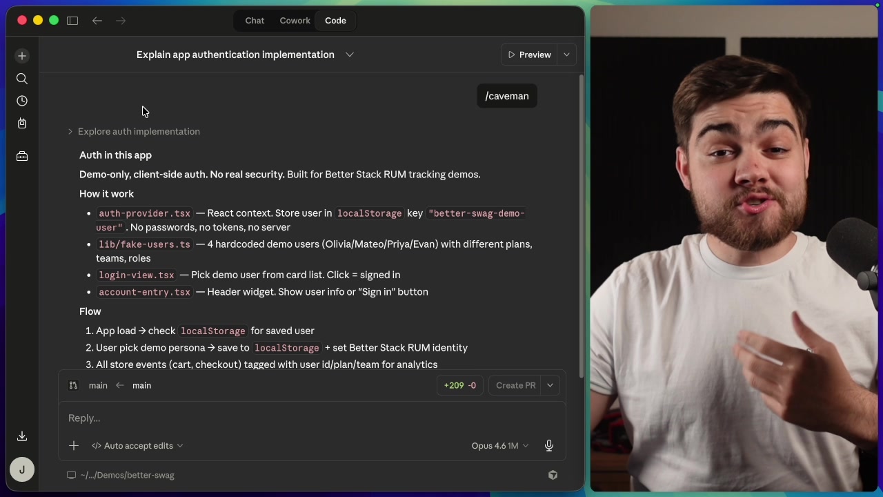Image resolution: width=883 pixels, height=497 pixels.
Task: Open the dropdown arrow beside Preview
Action: (566, 55)
